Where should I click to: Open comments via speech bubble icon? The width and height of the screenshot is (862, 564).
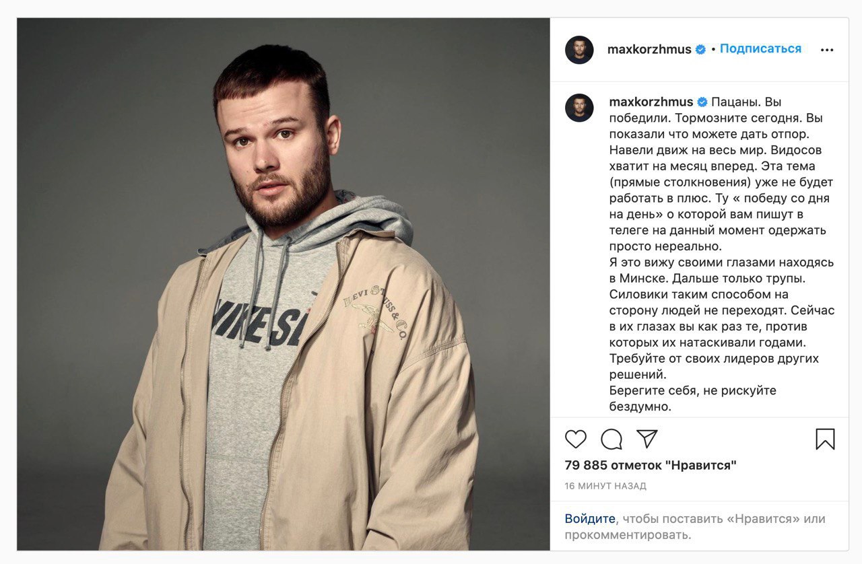click(x=611, y=439)
